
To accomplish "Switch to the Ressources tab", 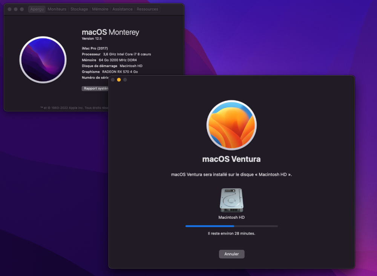I will click(x=147, y=9).
